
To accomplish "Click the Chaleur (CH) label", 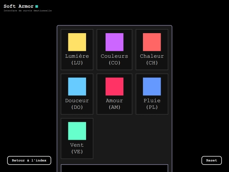I will [152, 59].
